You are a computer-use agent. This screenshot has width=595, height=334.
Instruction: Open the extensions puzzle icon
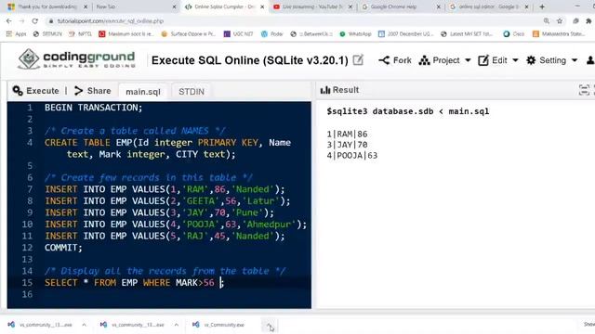tap(588, 21)
